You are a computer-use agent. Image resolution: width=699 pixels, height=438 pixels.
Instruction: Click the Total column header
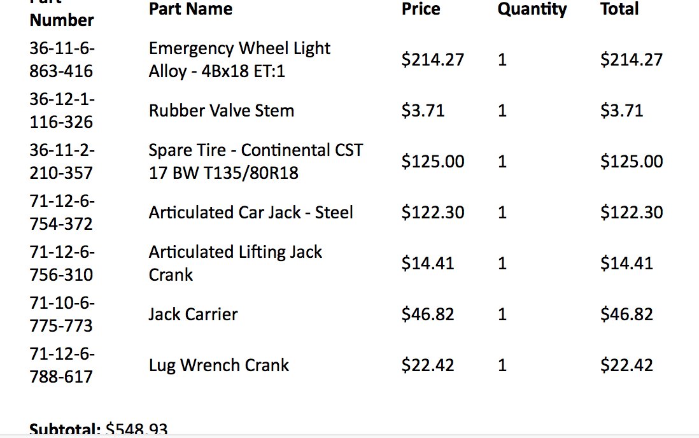[x=619, y=9]
